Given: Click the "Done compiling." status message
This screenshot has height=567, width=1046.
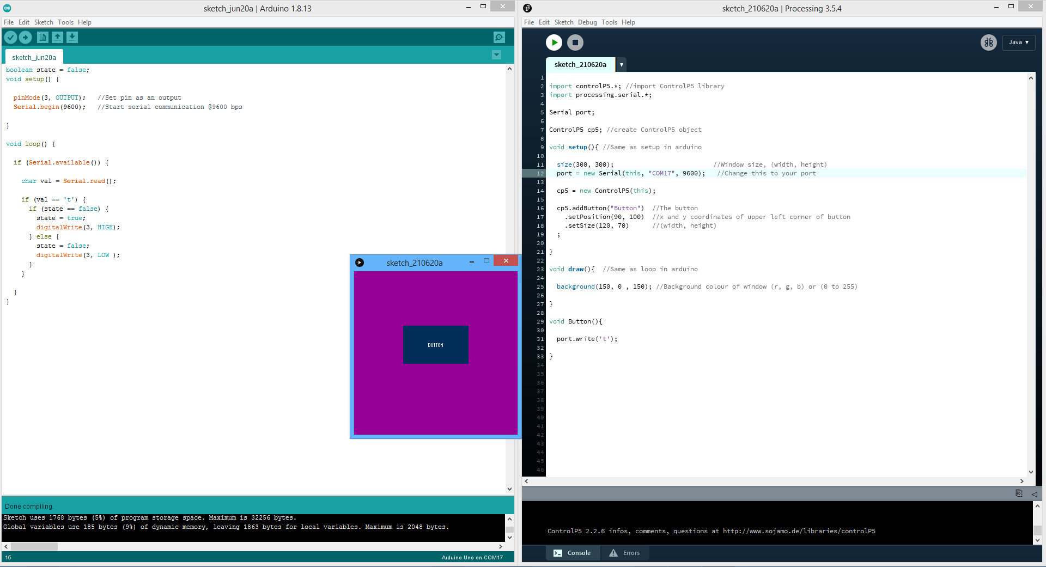Looking at the screenshot, I should tap(29, 507).
